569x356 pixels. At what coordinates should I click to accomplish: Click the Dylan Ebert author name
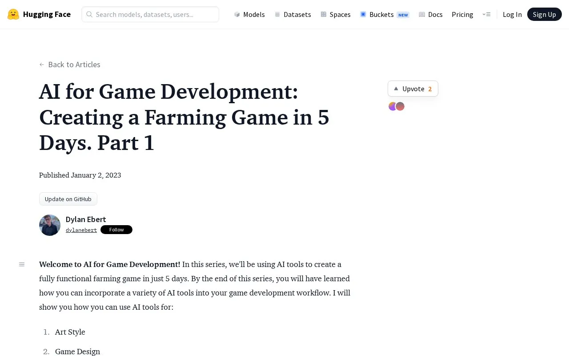coord(86,219)
